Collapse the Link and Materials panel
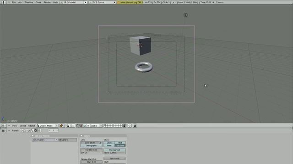Screen dimensions: 293x164 pos(33,136)
